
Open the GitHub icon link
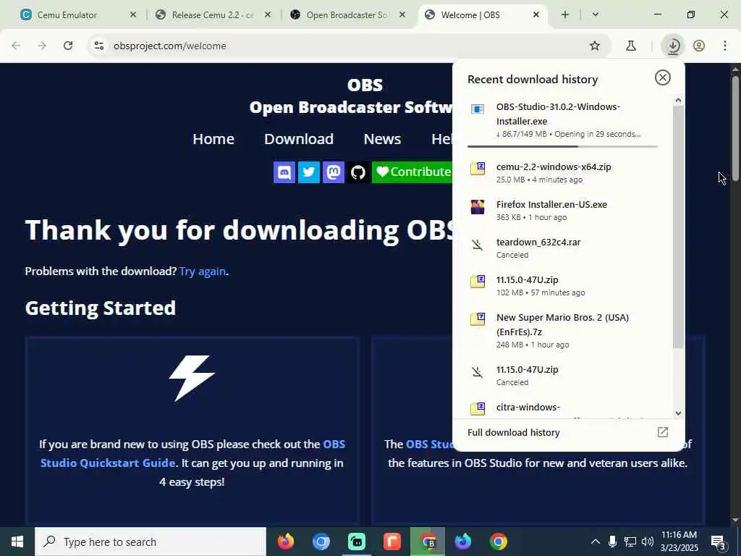[x=357, y=172]
